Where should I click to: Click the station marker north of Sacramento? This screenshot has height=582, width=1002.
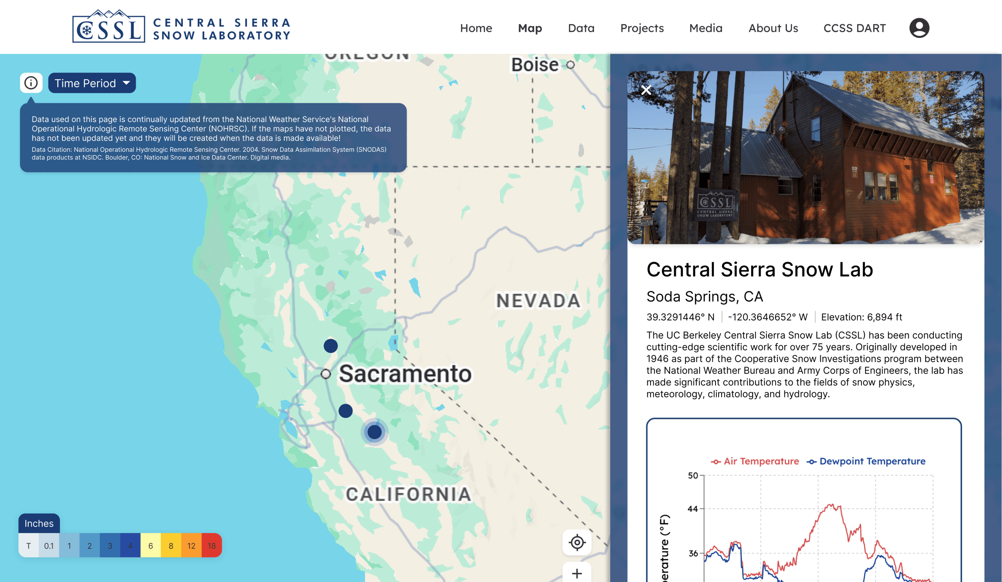tap(330, 346)
